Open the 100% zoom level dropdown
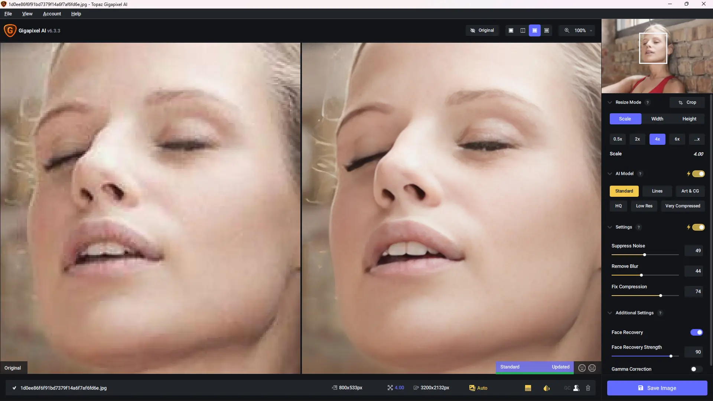The image size is (713, 401). tap(580, 30)
